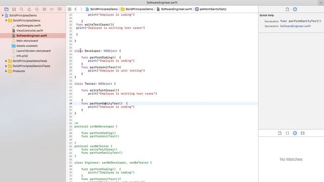Expand the SolidPrinciplesDemoUITests folder

(6, 66)
